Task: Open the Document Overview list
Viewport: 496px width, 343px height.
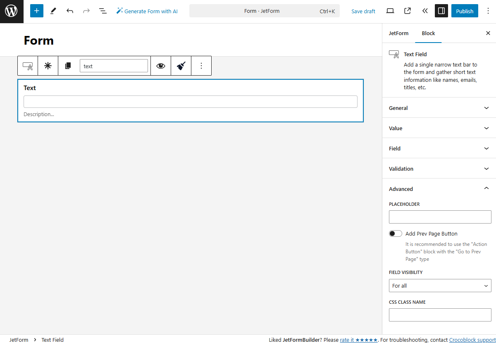Action: 103,11
